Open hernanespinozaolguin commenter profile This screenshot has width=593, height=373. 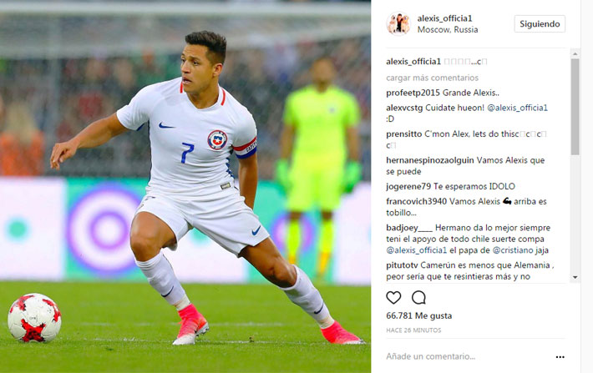430,160
